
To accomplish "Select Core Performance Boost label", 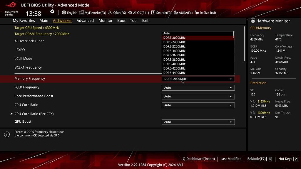I will click(x=34, y=96).
